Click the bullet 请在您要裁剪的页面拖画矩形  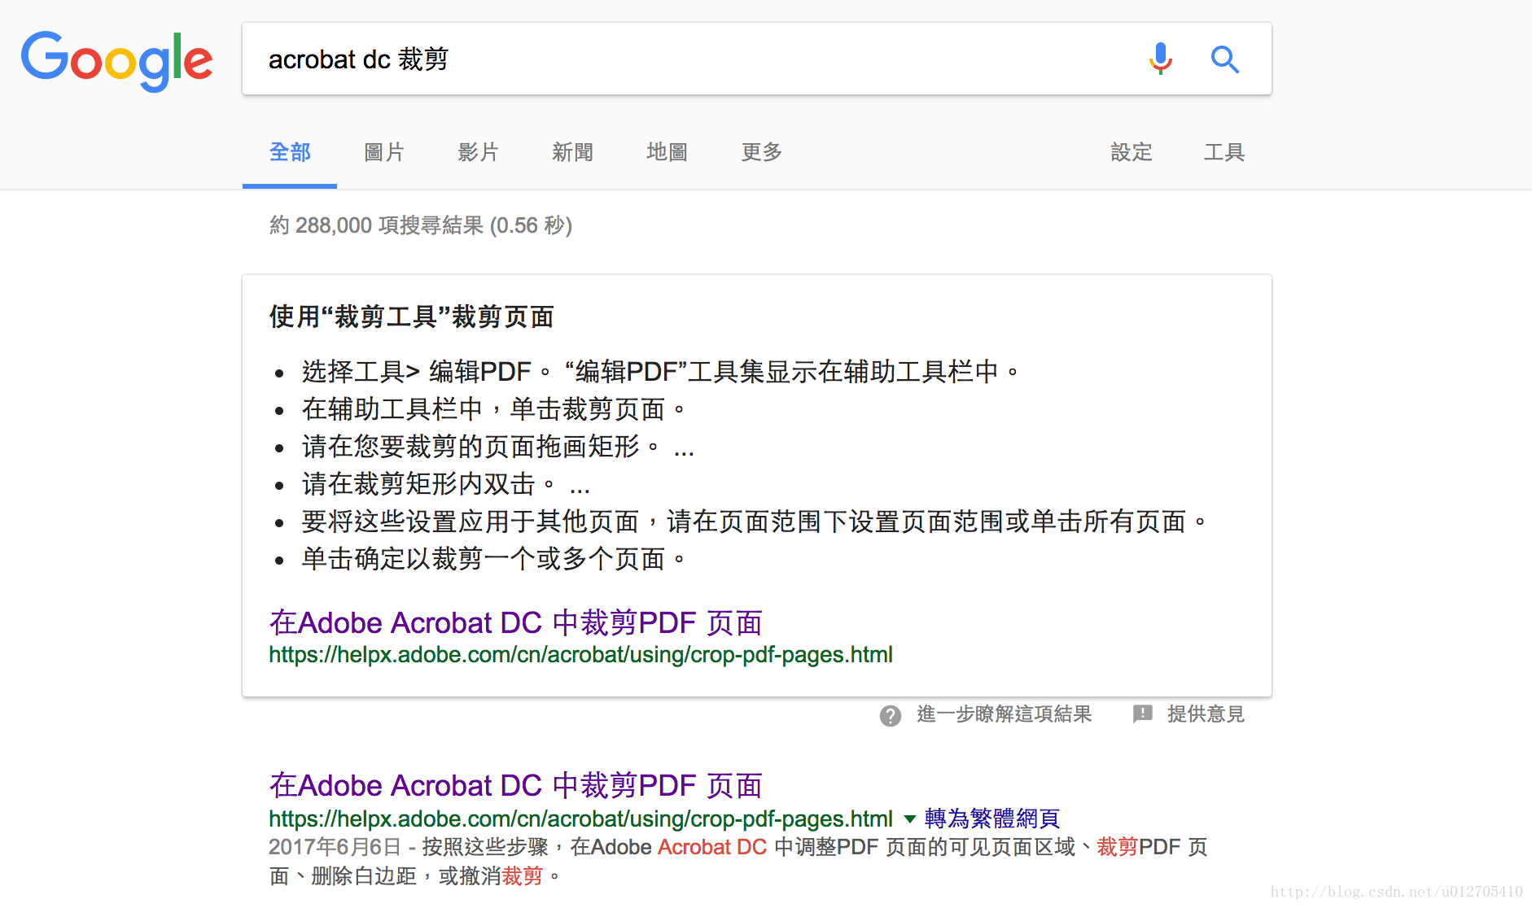pos(497,447)
